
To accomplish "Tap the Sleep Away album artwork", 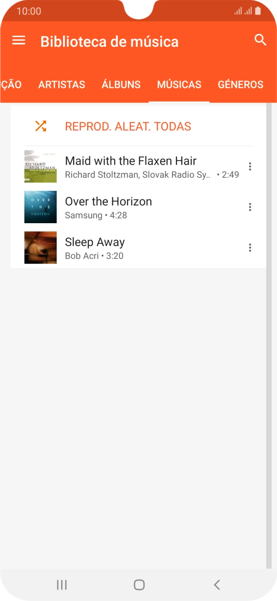I will (x=40, y=248).
